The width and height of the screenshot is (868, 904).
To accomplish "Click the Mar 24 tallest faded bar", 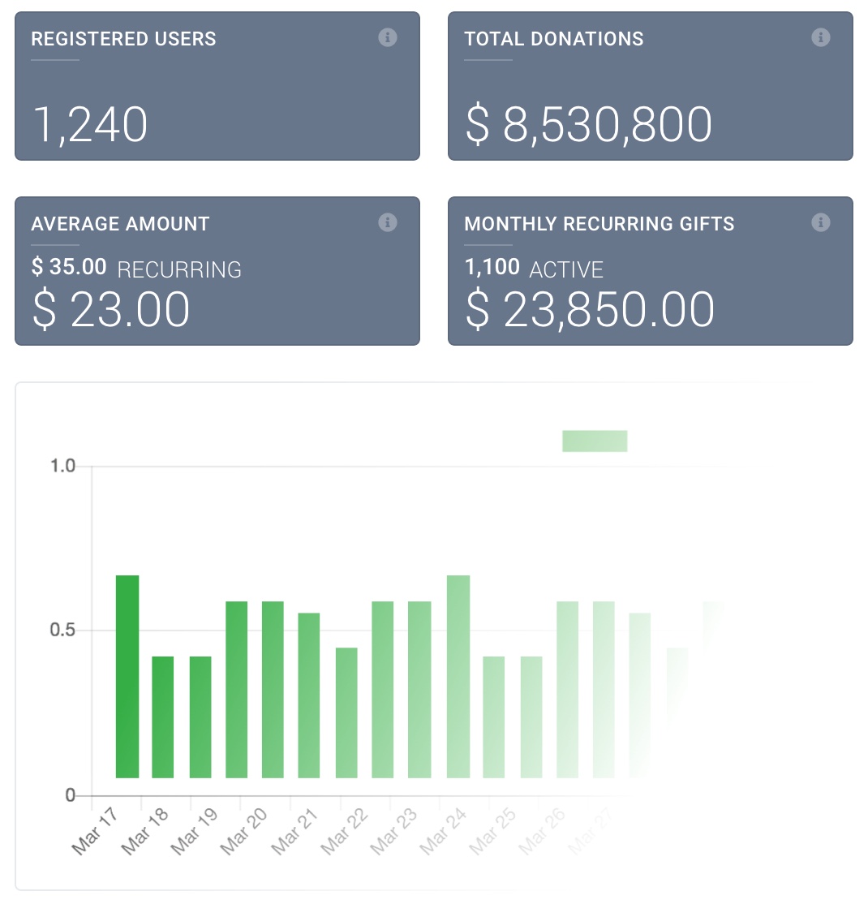I will [x=458, y=676].
